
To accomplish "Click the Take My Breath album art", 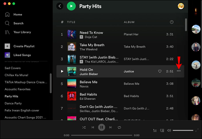I will pyautogui.click(x=72, y=47).
